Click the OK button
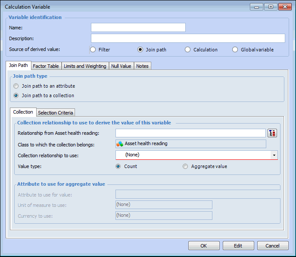Screen dimensions: 296x257 click(204, 246)
